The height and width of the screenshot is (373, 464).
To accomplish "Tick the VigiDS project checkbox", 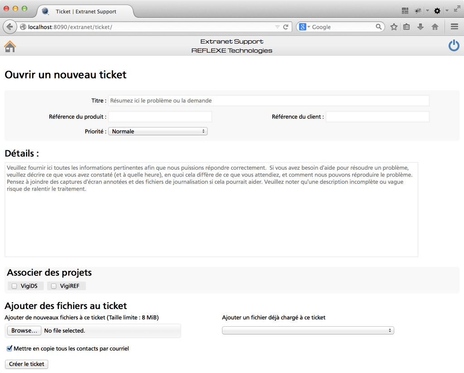I will (14, 286).
